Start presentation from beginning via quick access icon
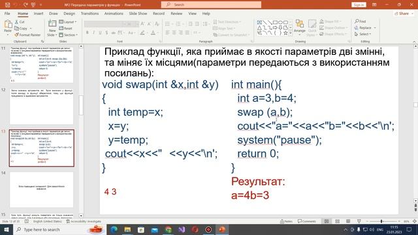Image resolution: width=418 pixels, height=235 pixels. click(33, 5)
